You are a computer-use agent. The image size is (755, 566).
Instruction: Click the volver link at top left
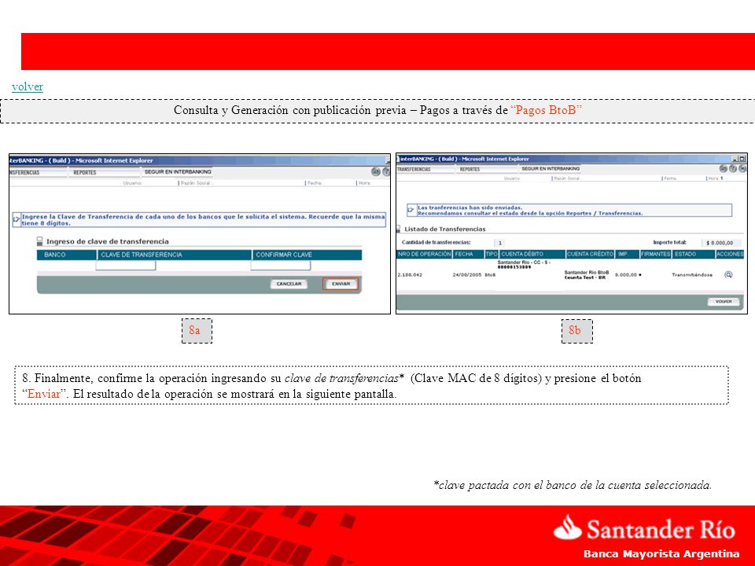pyautogui.click(x=28, y=86)
